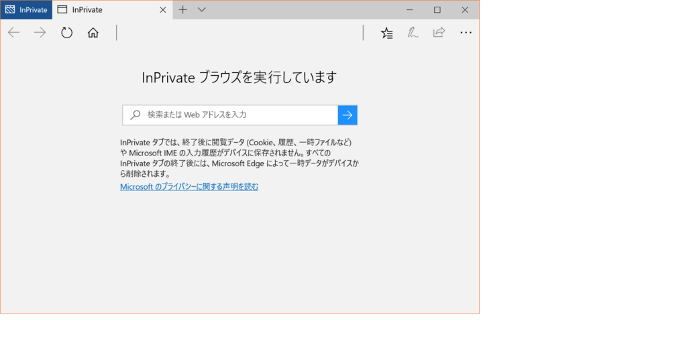Close the Edge window
This screenshot has width=687, height=341.
465,9
